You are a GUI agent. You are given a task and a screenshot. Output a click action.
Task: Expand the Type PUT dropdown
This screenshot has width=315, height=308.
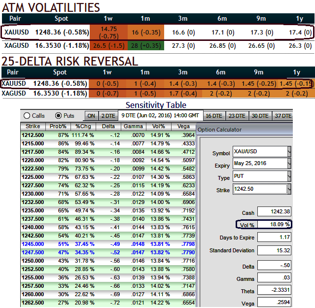point(289,175)
